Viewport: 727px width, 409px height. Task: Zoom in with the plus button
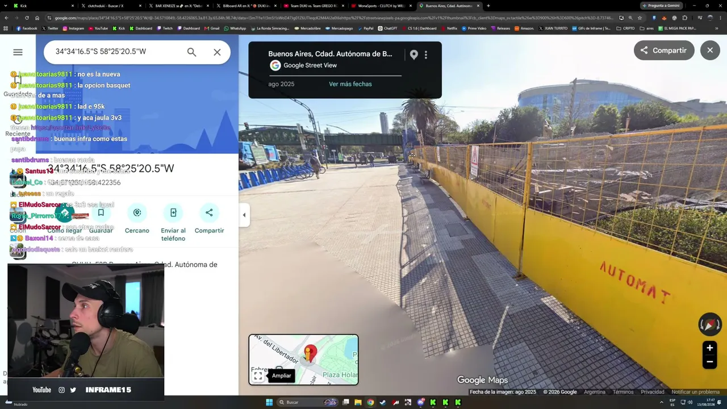point(709,348)
